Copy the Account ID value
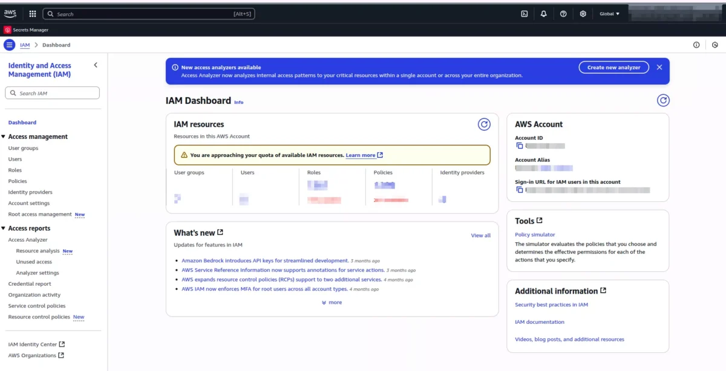The image size is (726, 371). [519, 146]
